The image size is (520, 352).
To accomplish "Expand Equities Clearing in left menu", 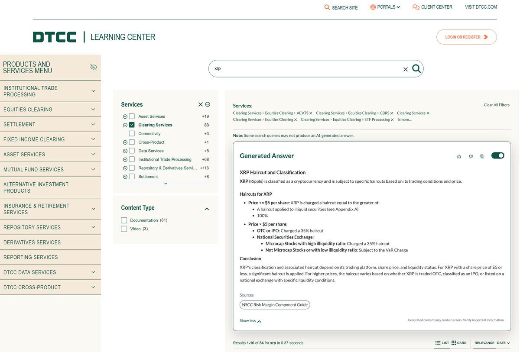I will click(94, 110).
